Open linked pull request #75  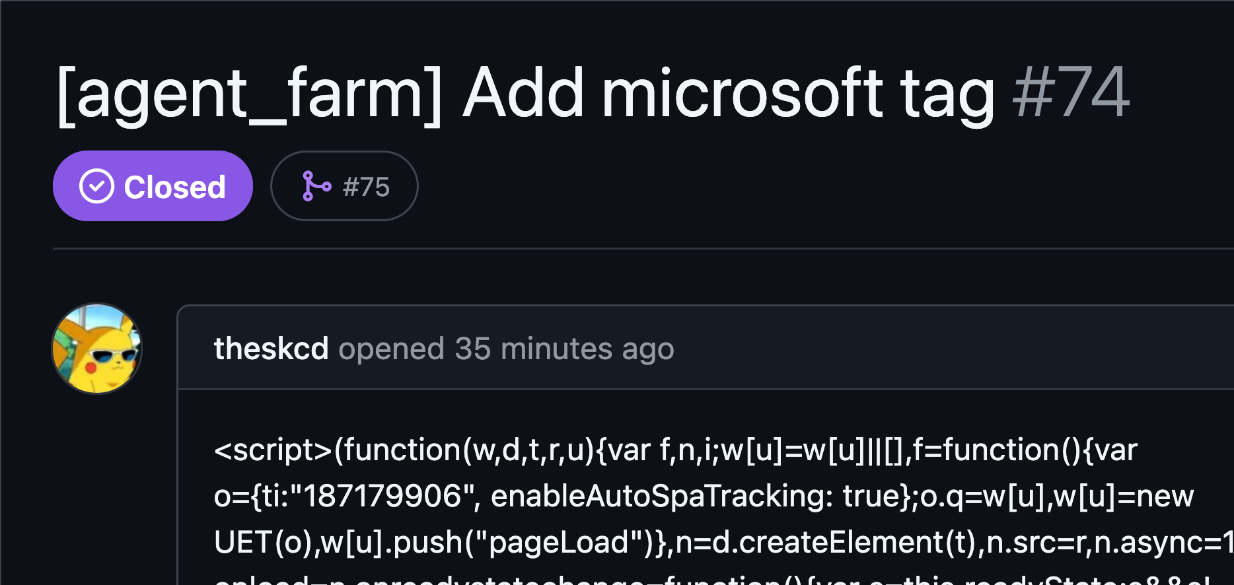click(366, 187)
